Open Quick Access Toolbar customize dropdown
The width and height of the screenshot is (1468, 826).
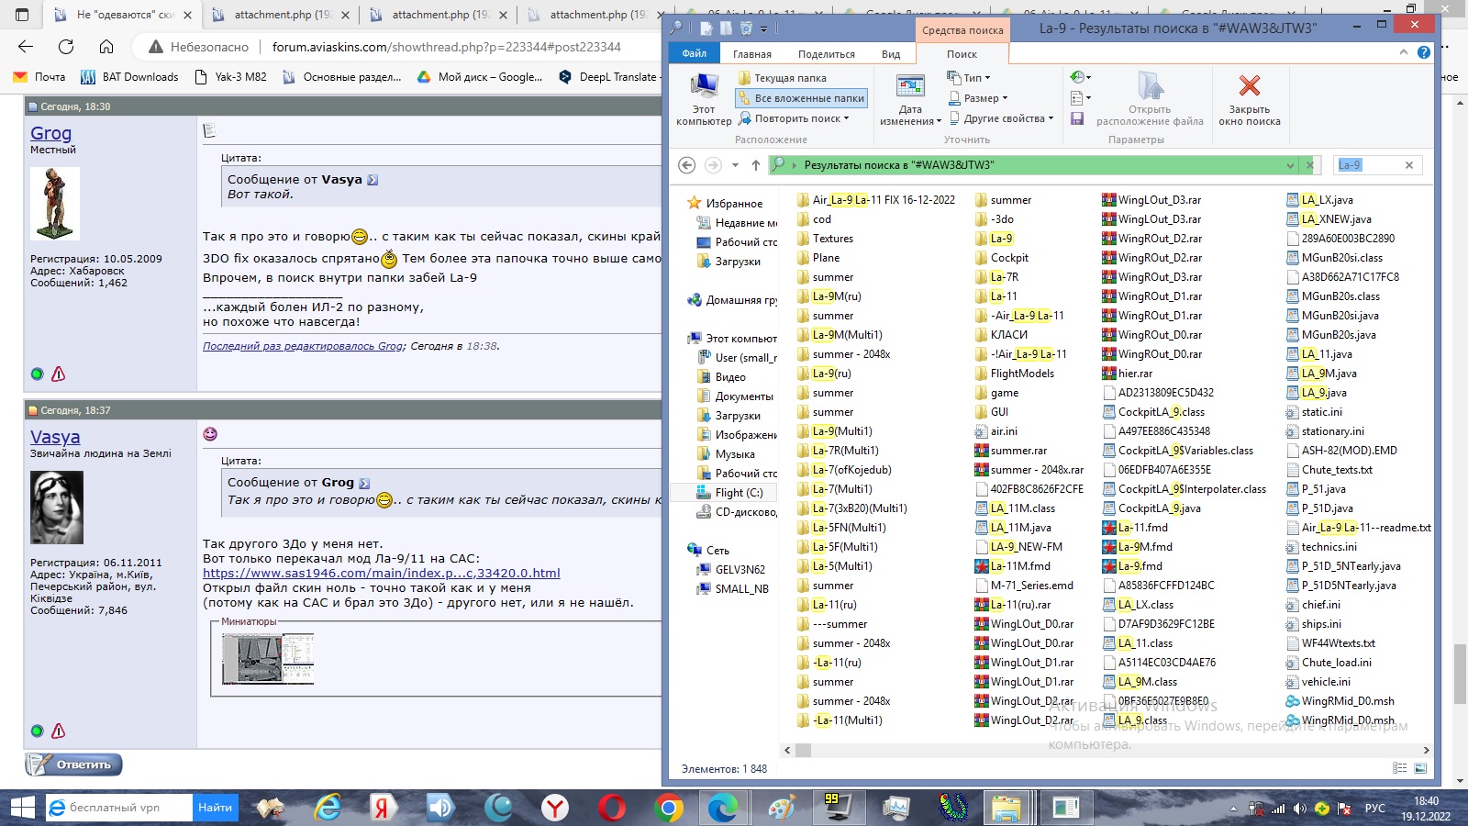[x=763, y=28]
